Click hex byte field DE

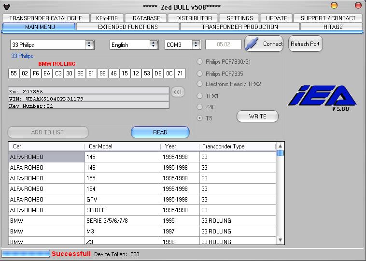[x=158, y=73]
